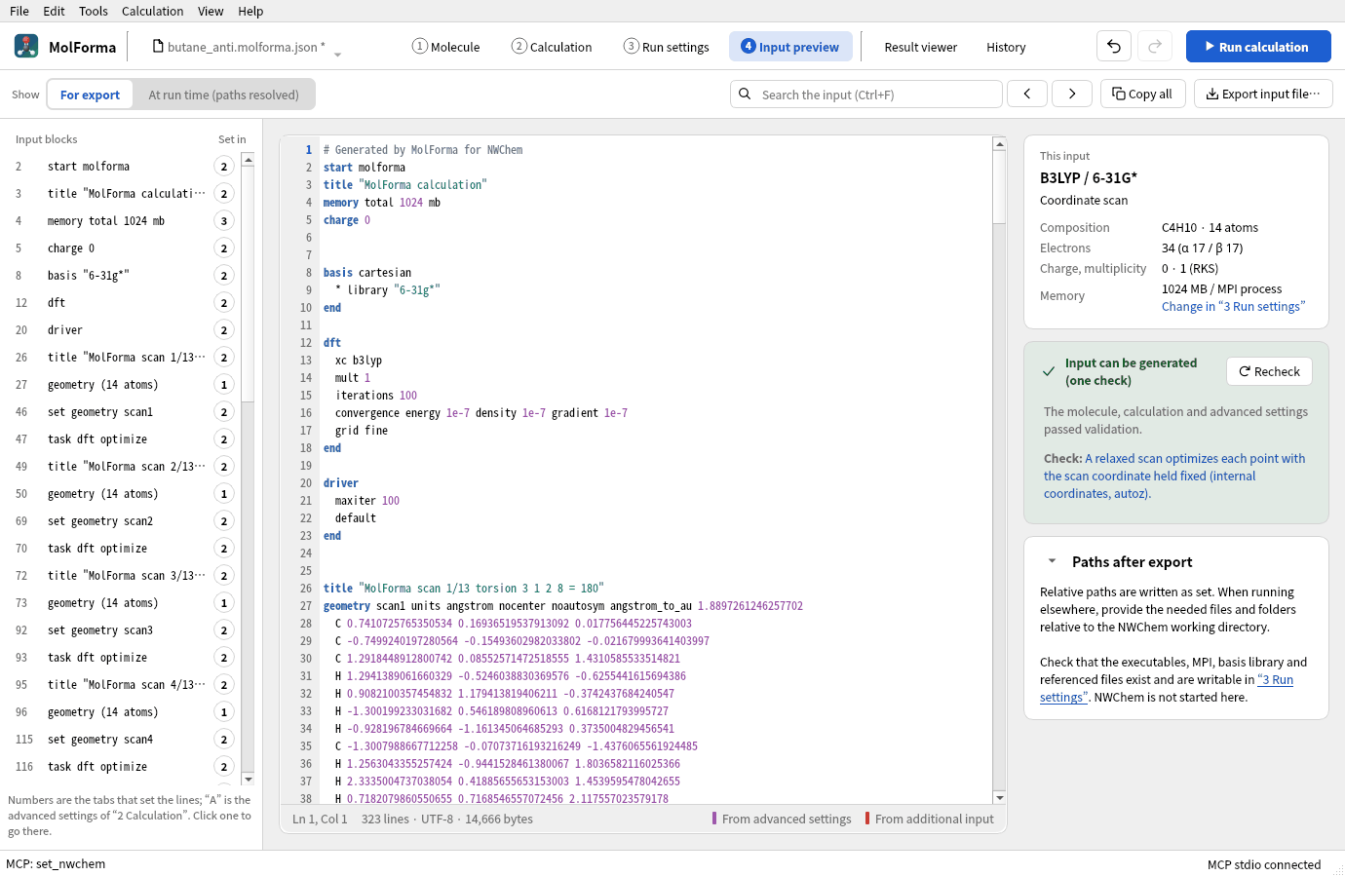Screen dimensions: 1345x877
Task: Open the History tab
Action: click(1006, 47)
